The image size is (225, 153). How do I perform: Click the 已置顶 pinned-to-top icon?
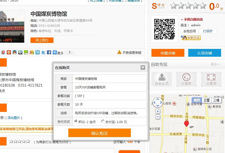(211, 79)
